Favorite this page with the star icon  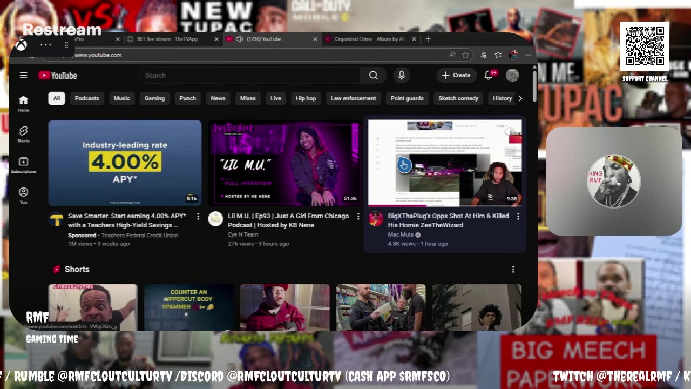[x=465, y=55]
